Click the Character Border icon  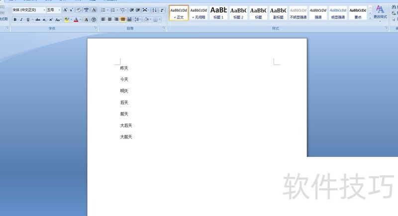[94, 10]
